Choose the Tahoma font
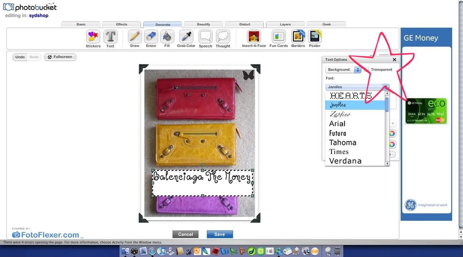Viewport: 463px width, 257px height. pos(355,142)
